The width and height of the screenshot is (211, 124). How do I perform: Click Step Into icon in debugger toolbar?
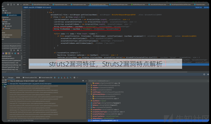click(x=61, y=77)
